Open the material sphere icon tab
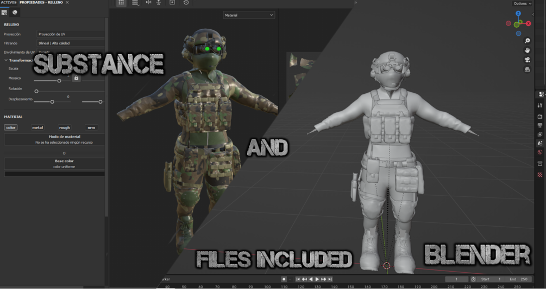The height and width of the screenshot is (289, 546). coord(15,12)
